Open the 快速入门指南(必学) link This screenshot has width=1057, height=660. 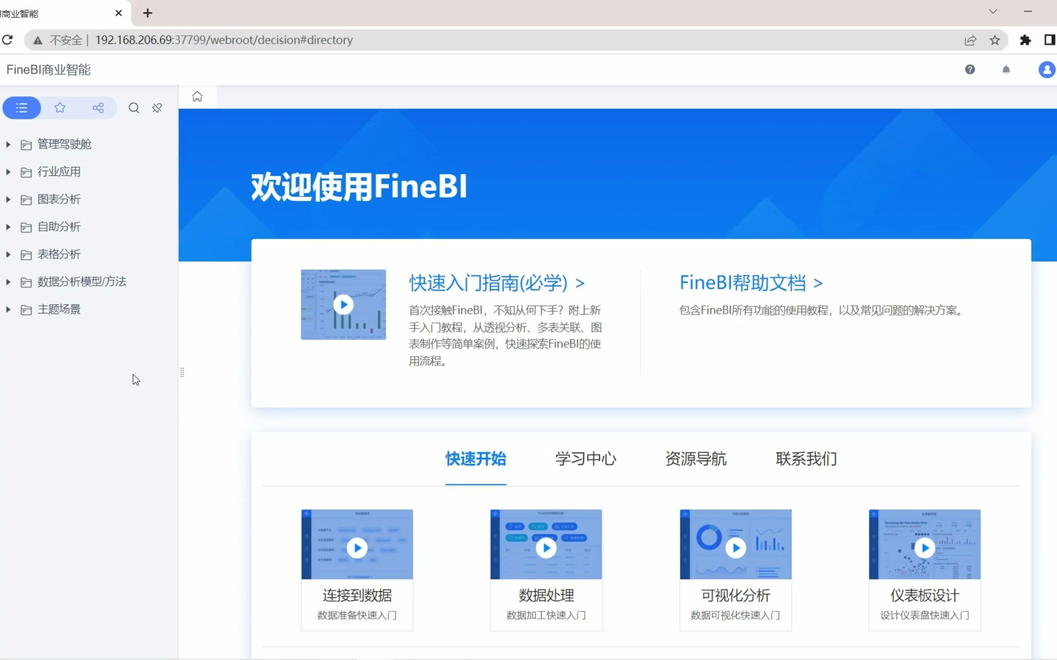coord(497,283)
